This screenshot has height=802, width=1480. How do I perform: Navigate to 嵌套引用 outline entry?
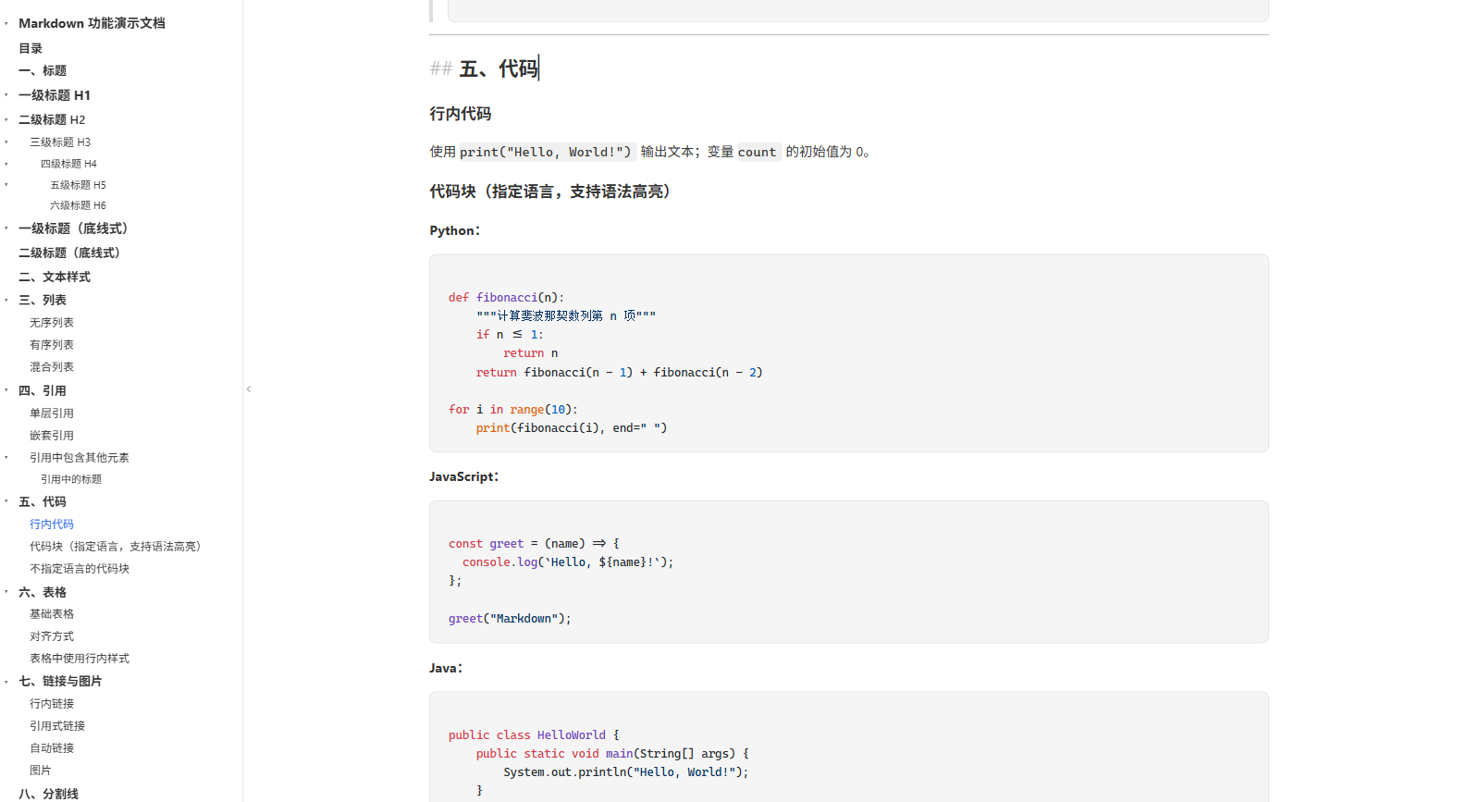click(x=52, y=436)
